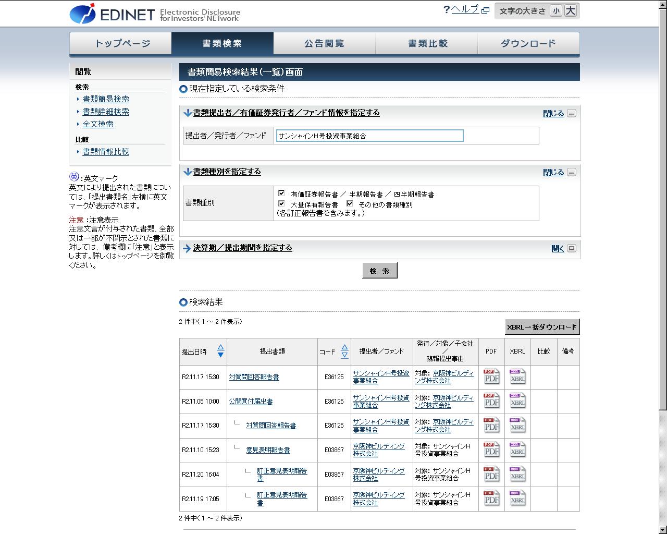This screenshot has height=534, width=667.
Task: Open 意見表明報告書 document link
Action: [268, 450]
